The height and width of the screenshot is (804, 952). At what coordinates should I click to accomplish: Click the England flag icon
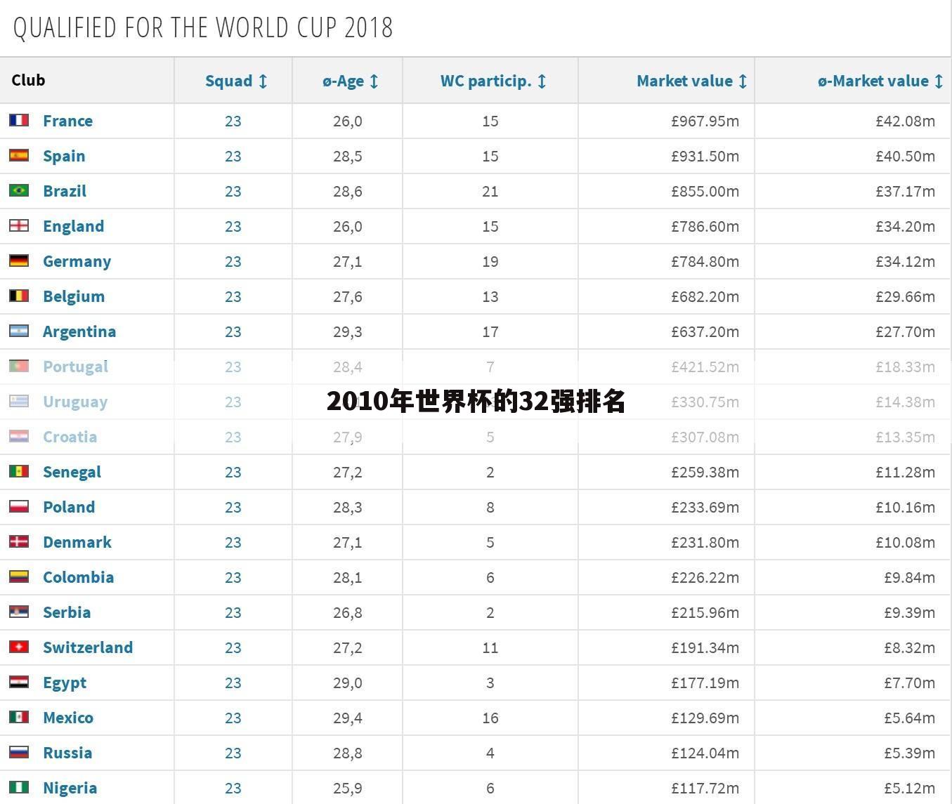pos(19,225)
